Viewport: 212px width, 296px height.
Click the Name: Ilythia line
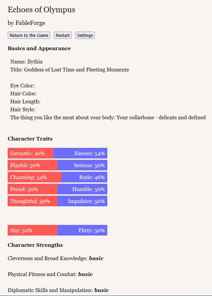tap(27, 62)
